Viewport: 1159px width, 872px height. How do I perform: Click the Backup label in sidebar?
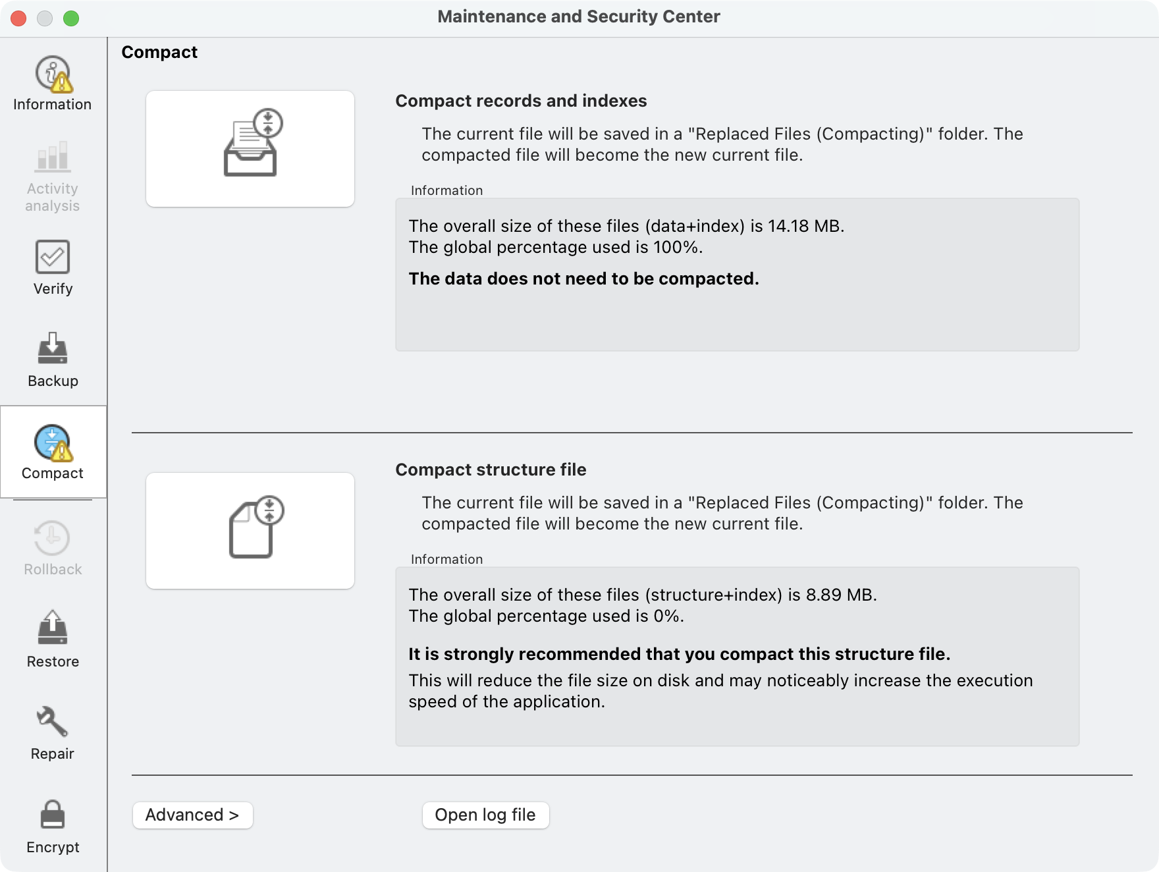tap(53, 381)
